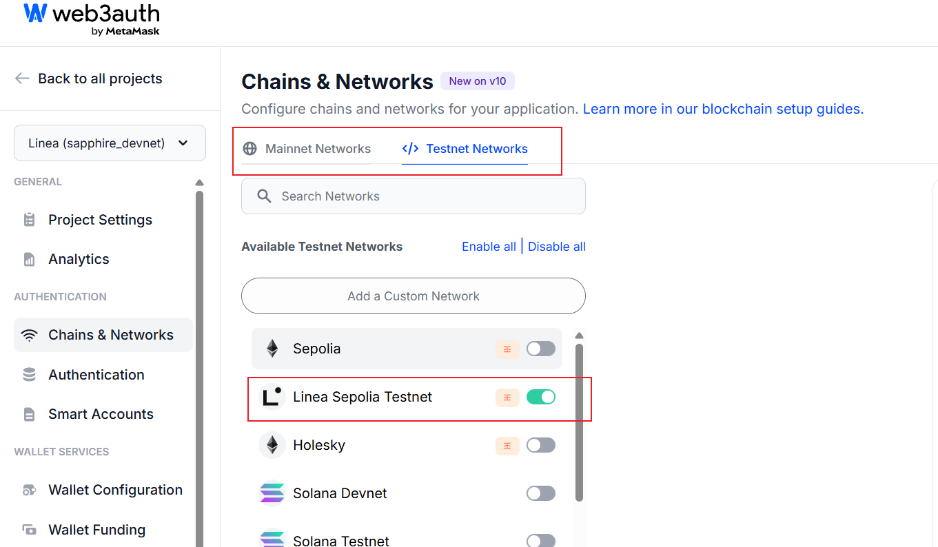Open Smart Accounts configuration
Image resolution: width=938 pixels, height=547 pixels.
click(100, 413)
